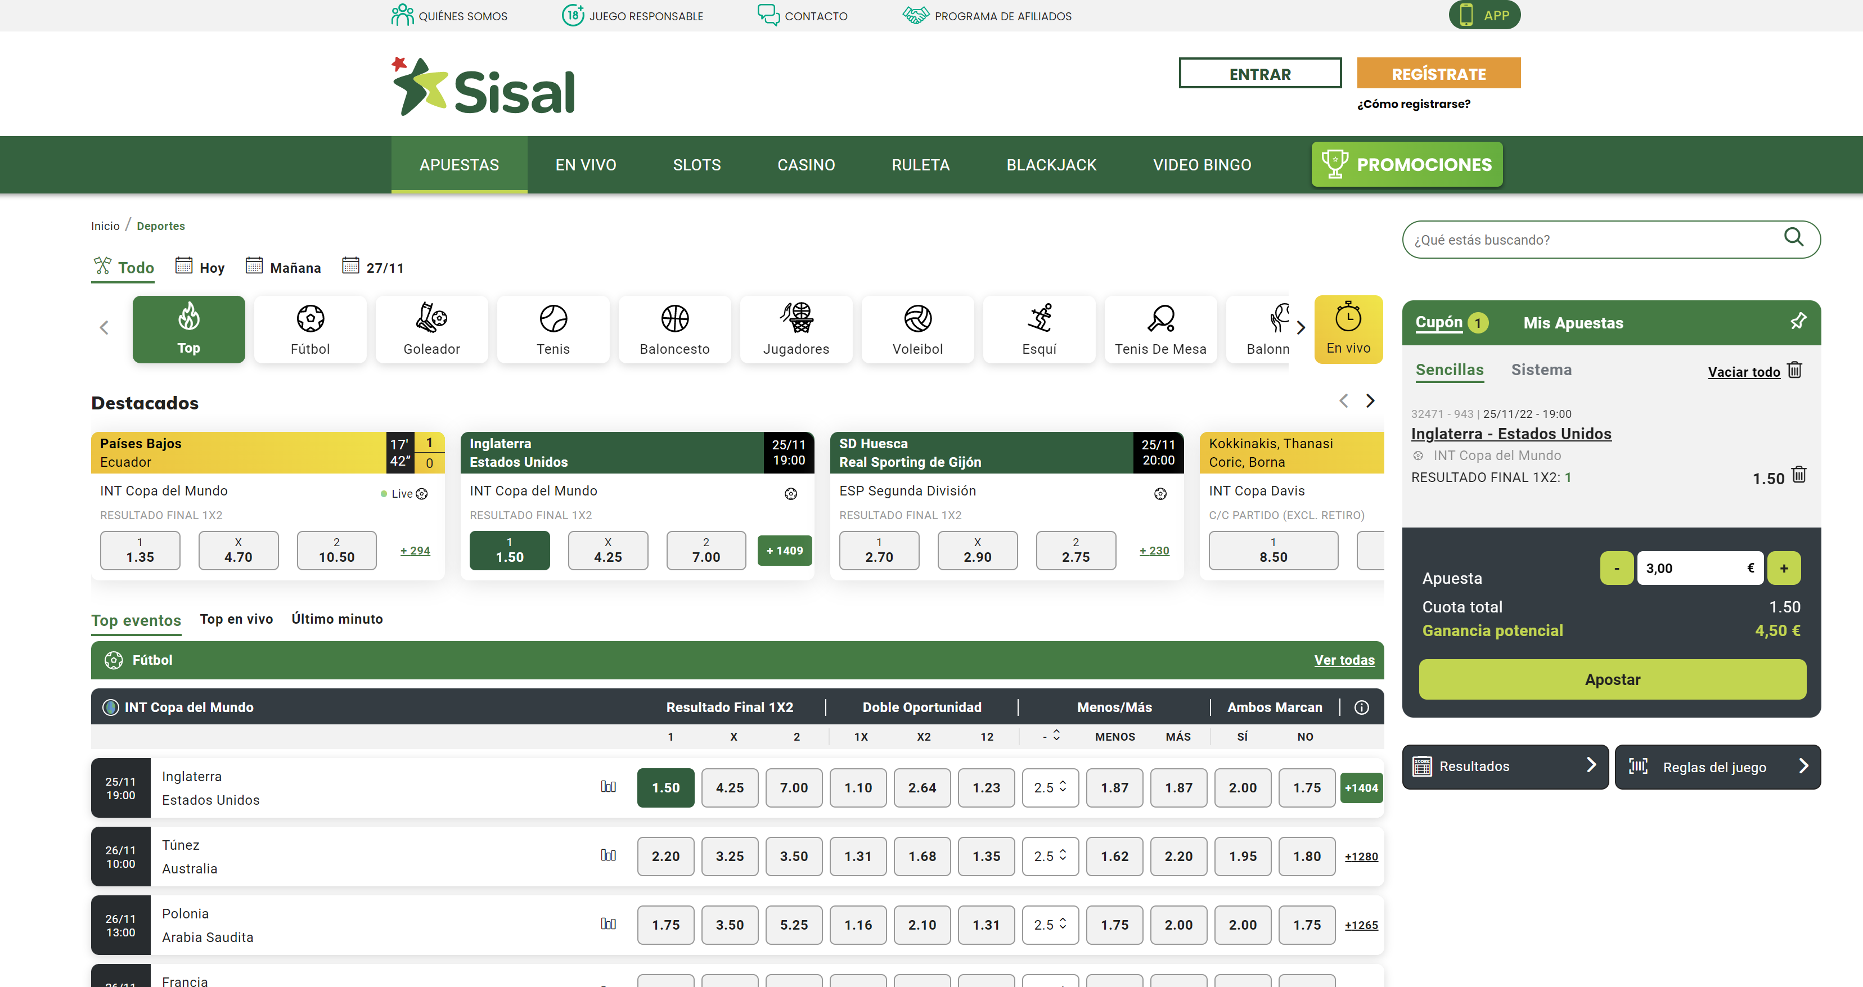Image resolution: width=1863 pixels, height=987 pixels.
Task: Toggle draw odds 4.25 in featured card
Action: 607,550
